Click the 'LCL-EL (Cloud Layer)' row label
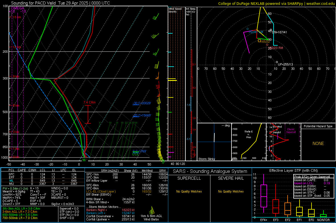 pyautogui.click(x=101, y=191)
